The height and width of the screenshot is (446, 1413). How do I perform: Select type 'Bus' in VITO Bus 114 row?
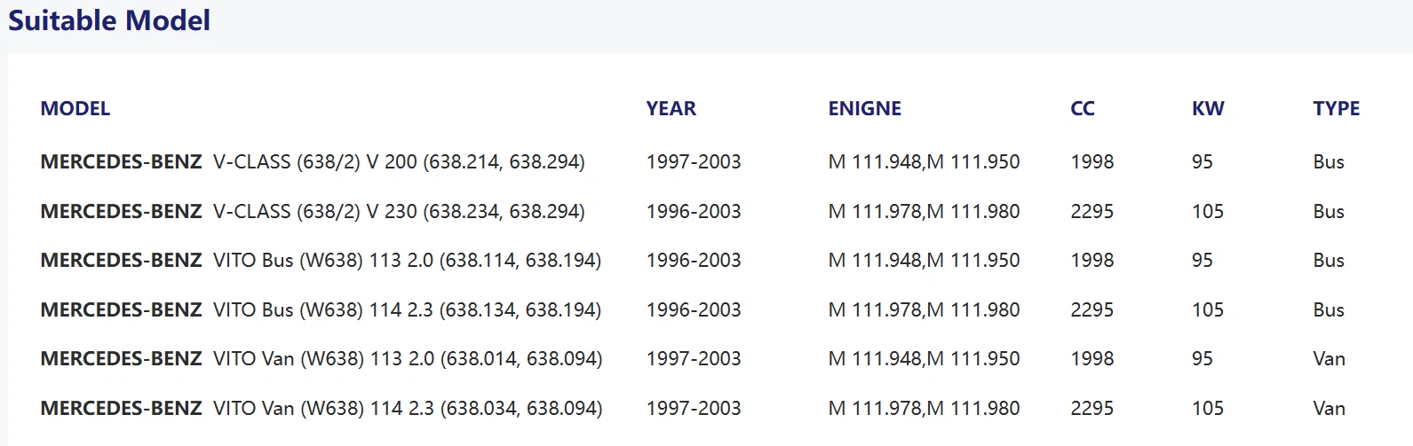1329,310
